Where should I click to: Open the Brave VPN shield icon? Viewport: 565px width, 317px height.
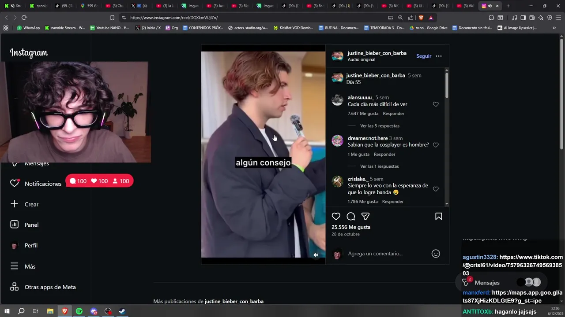(550, 18)
